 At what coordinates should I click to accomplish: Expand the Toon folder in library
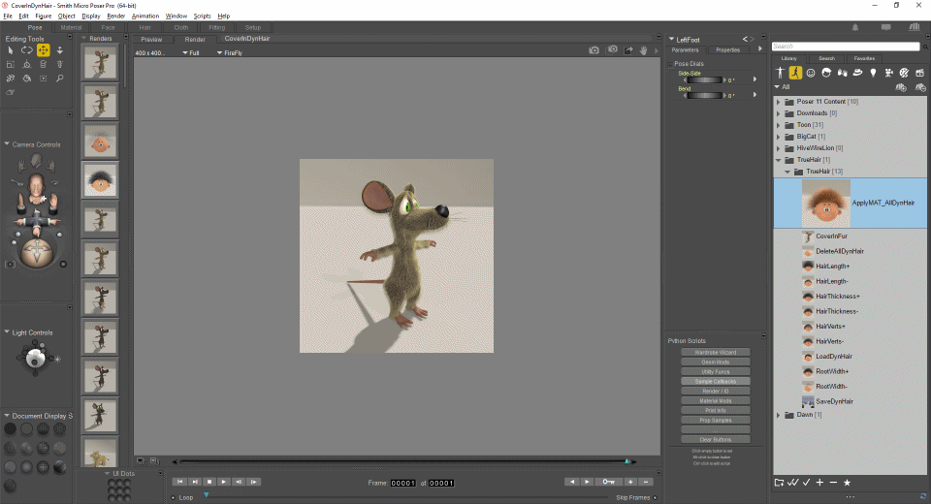(x=778, y=125)
